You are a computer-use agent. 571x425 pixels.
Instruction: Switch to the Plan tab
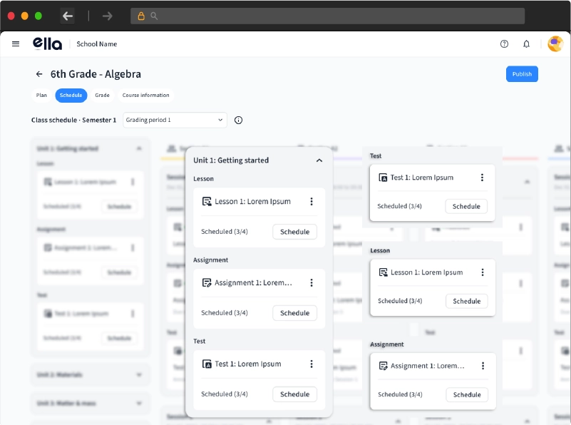coord(41,96)
